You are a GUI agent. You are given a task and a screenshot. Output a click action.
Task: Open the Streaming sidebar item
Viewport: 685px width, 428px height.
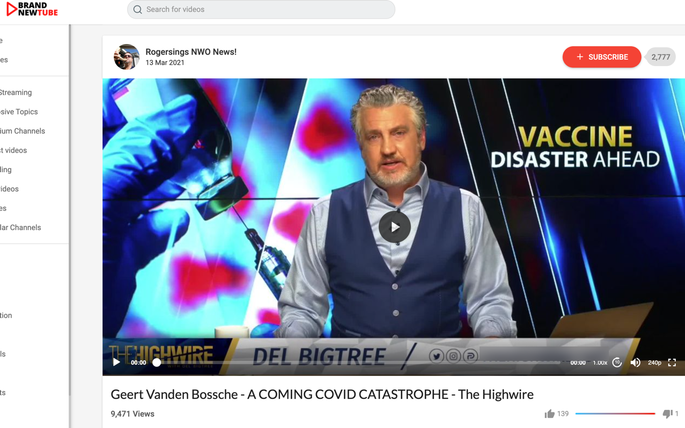16,92
